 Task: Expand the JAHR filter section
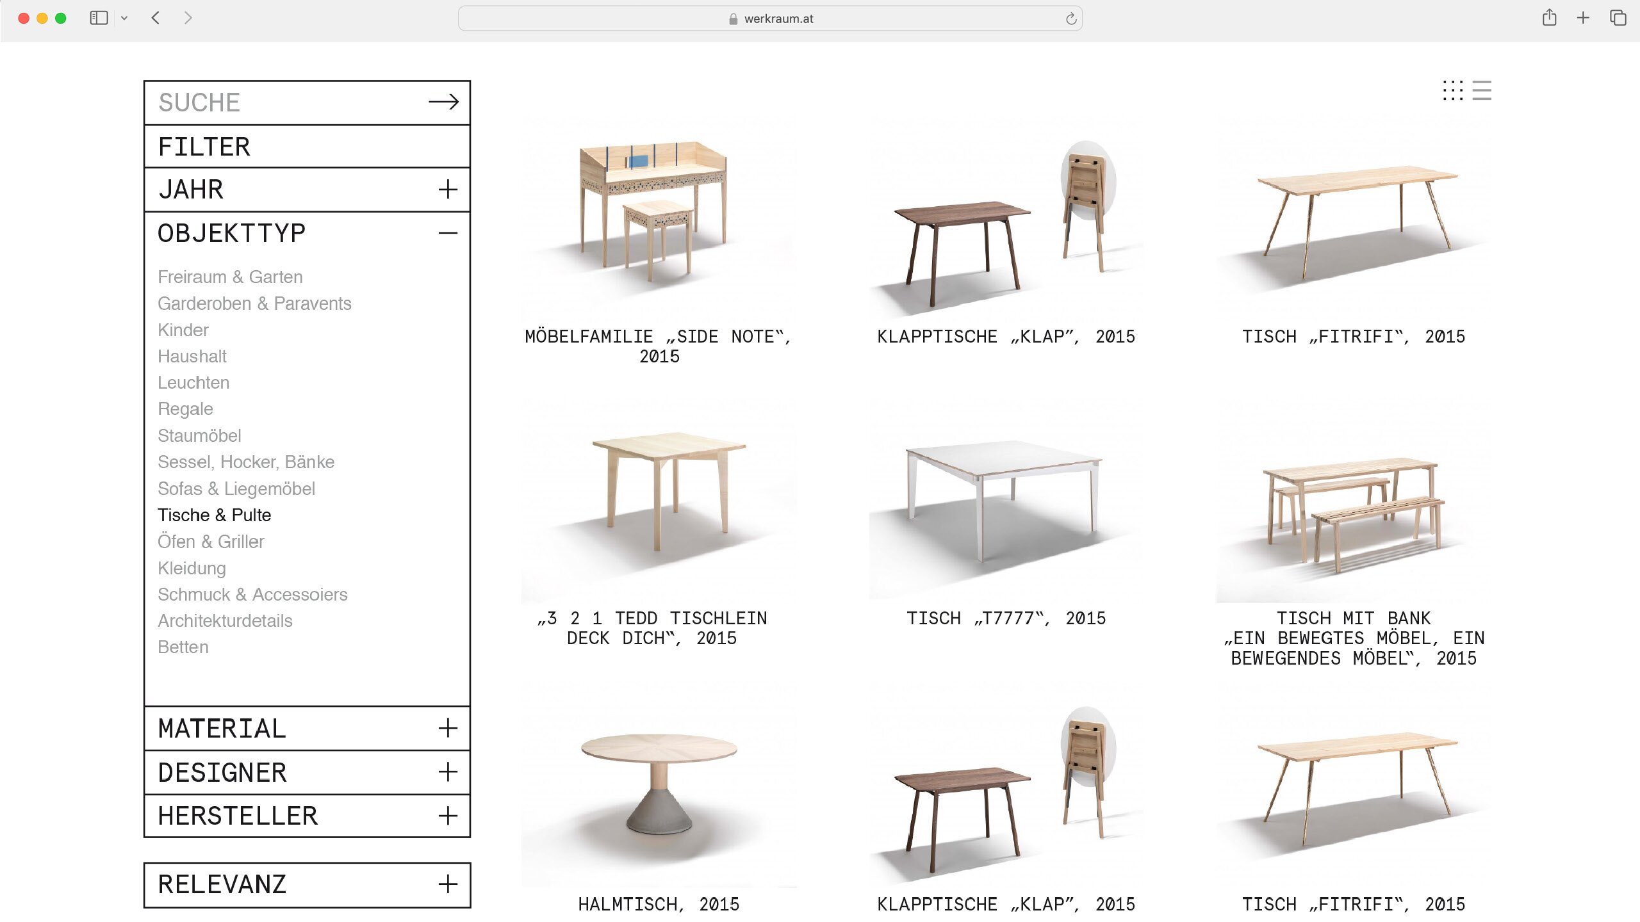click(x=448, y=190)
